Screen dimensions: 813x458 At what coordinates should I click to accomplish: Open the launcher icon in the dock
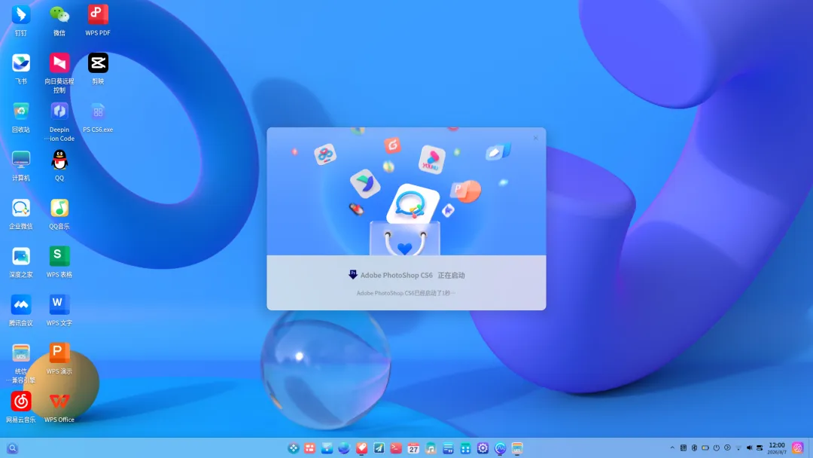tap(293, 448)
